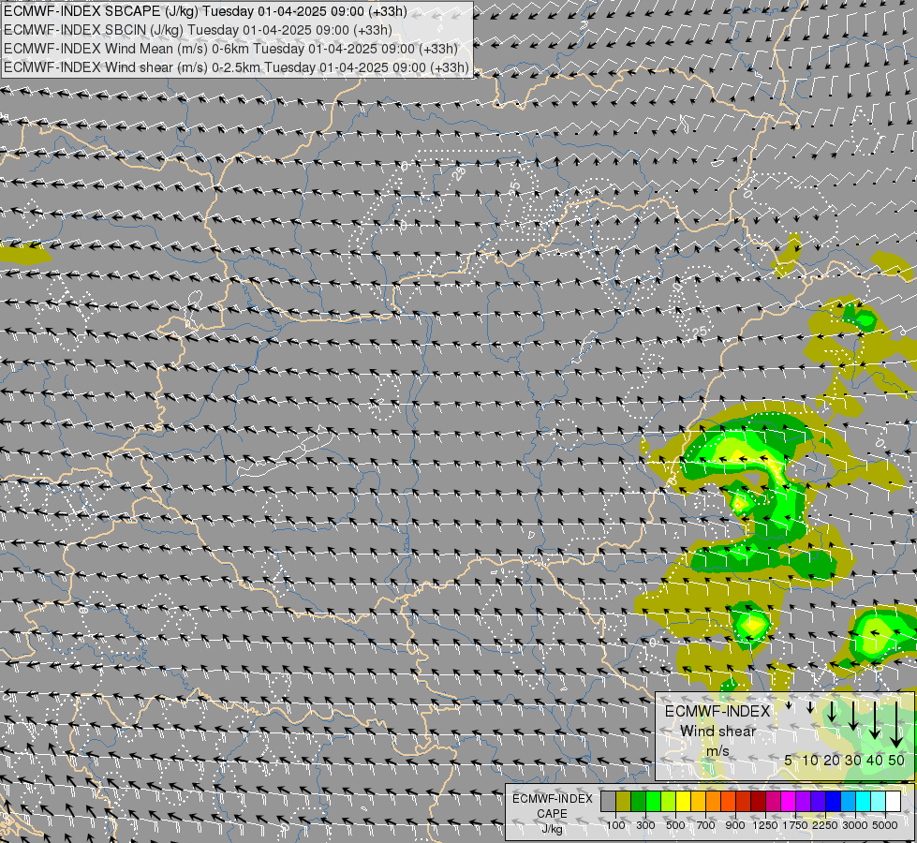Click the SBCAPE title line

pos(205,11)
